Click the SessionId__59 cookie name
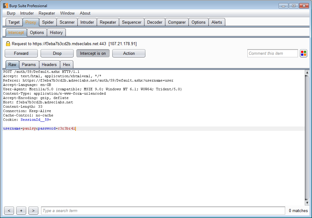 pyautogui.click(x=35, y=120)
